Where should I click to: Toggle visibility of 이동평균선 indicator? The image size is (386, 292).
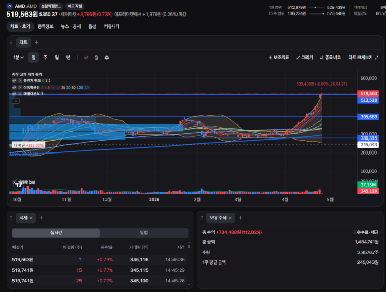point(14,87)
